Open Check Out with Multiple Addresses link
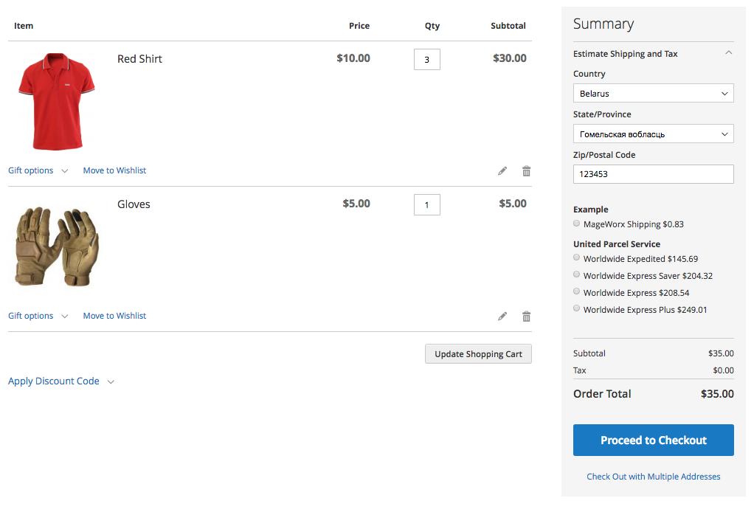The height and width of the screenshot is (515, 754). coord(653,477)
